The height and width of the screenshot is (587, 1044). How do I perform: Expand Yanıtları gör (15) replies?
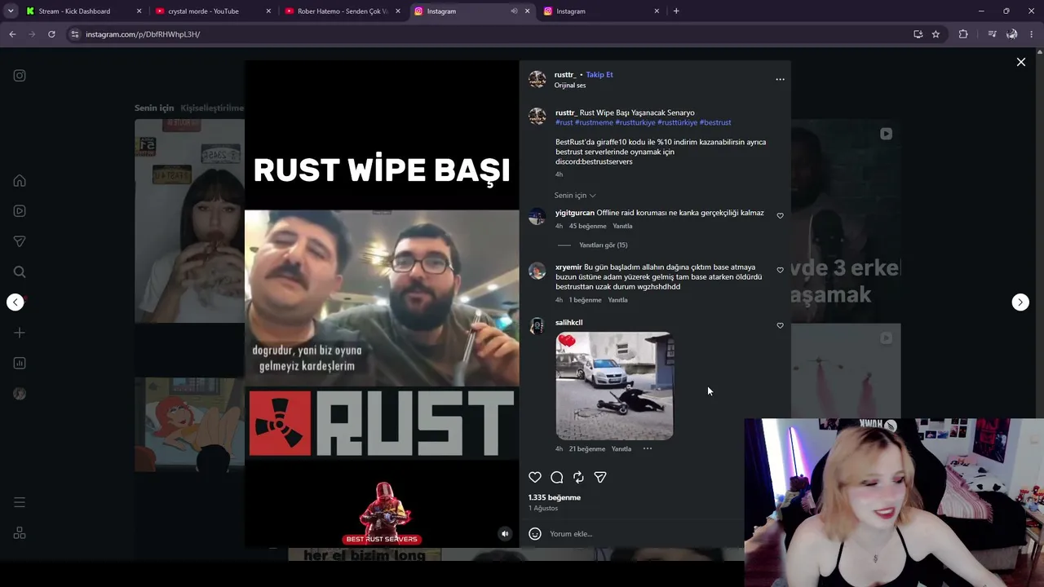(x=603, y=245)
